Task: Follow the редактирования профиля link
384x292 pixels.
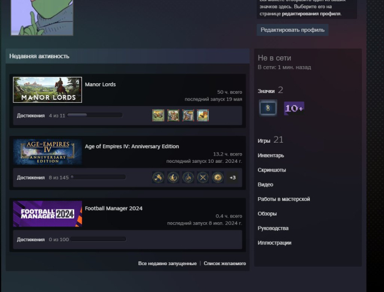Action: point(311,13)
